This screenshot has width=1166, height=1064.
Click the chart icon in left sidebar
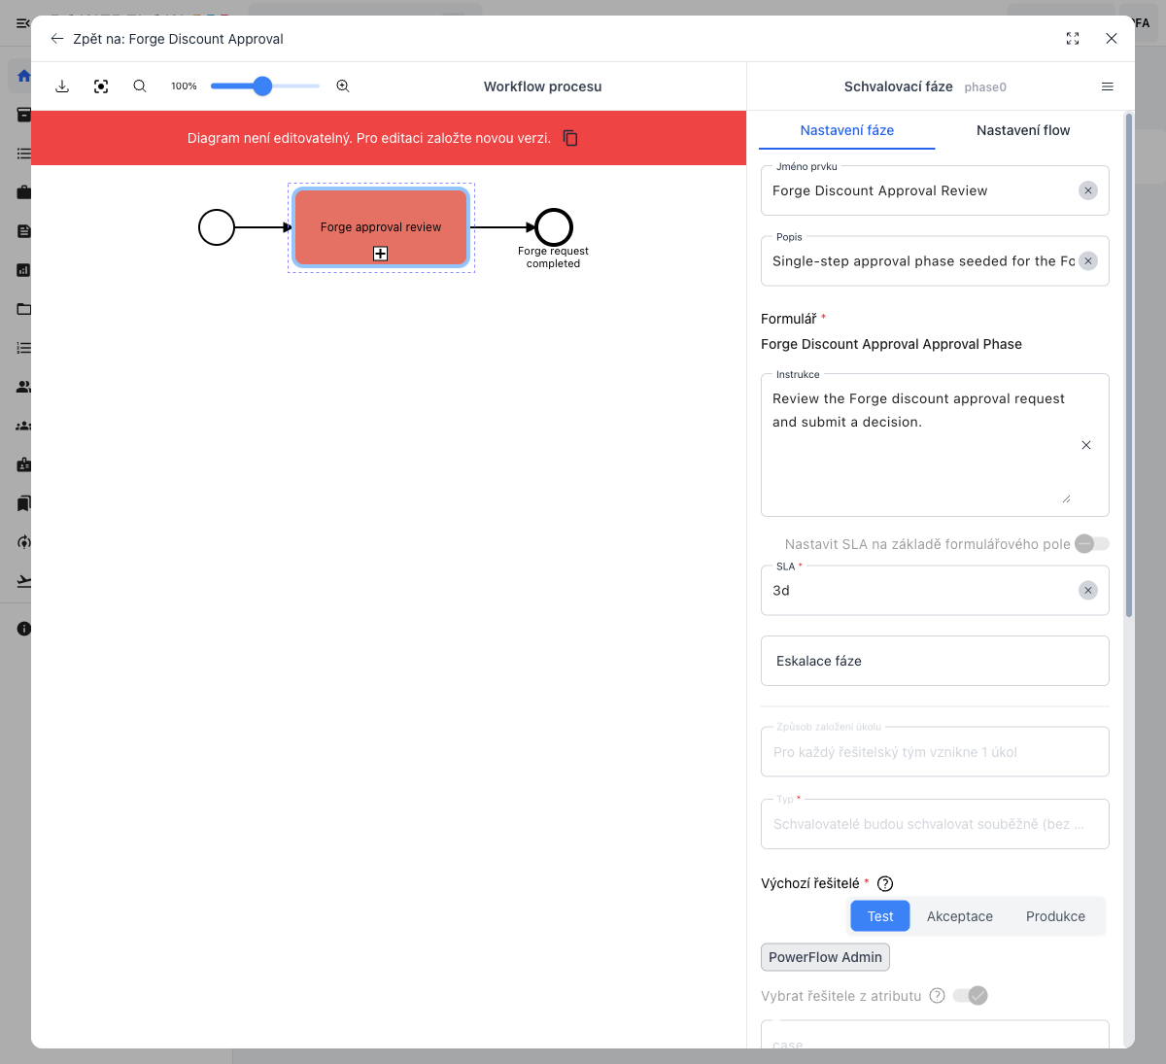coord(24,270)
